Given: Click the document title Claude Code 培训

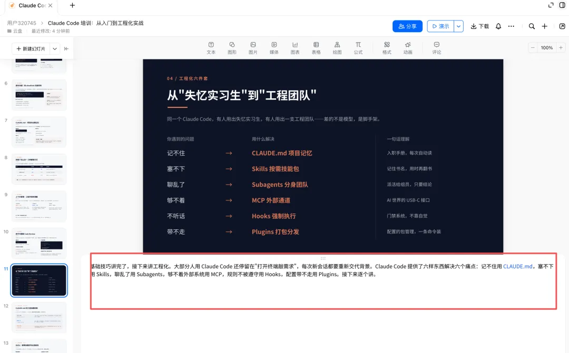Looking at the screenshot, I should [96, 23].
